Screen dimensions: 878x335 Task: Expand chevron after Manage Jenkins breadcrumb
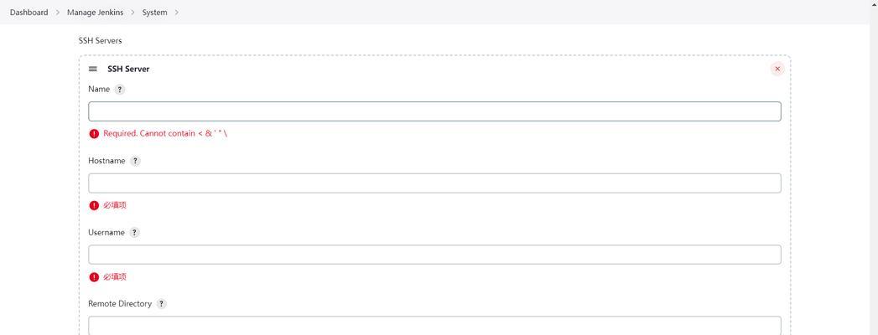coord(132,13)
